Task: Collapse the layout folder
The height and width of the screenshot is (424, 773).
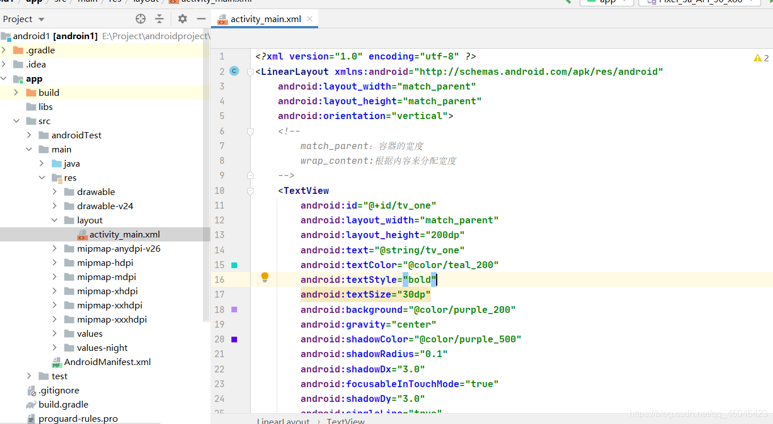Action: (55, 220)
